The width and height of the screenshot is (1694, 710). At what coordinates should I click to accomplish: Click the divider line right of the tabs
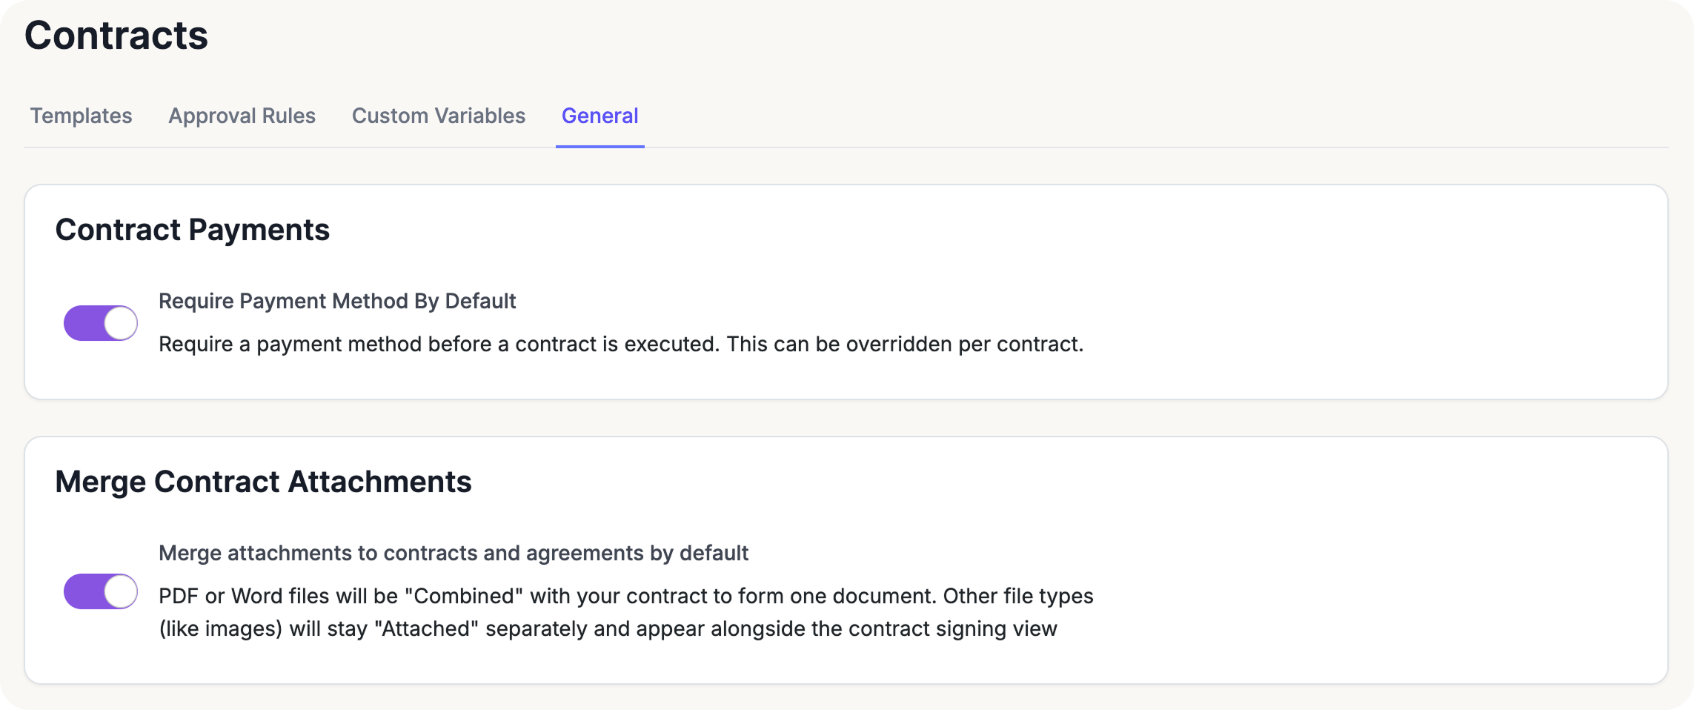pos(1112,147)
